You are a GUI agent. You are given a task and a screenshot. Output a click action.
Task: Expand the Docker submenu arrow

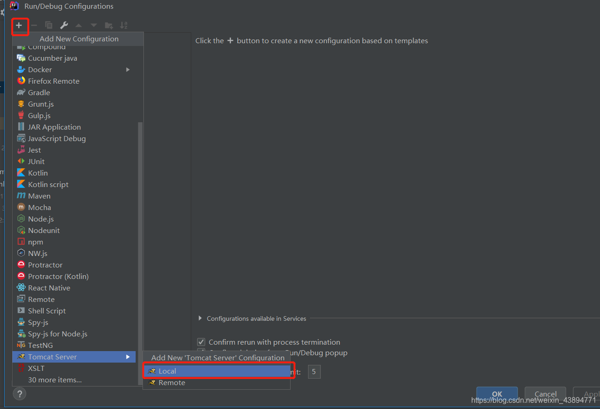tap(128, 69)
